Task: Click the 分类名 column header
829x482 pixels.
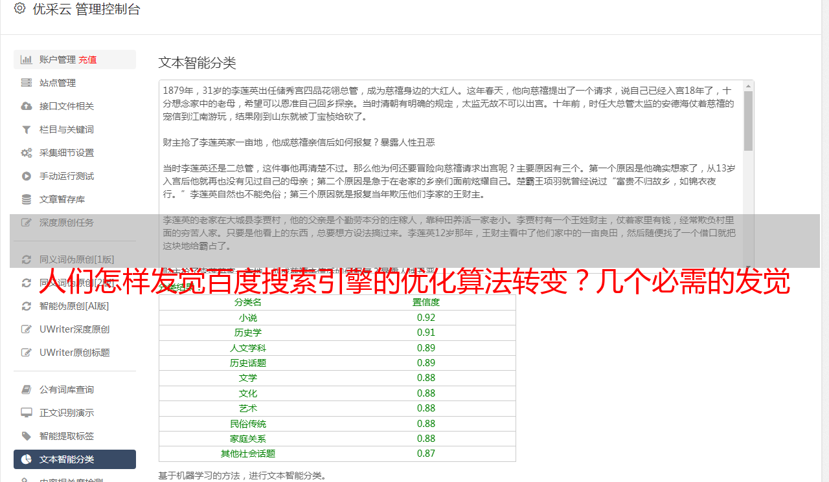Action: pyautogui.click(x=248, y=302)
